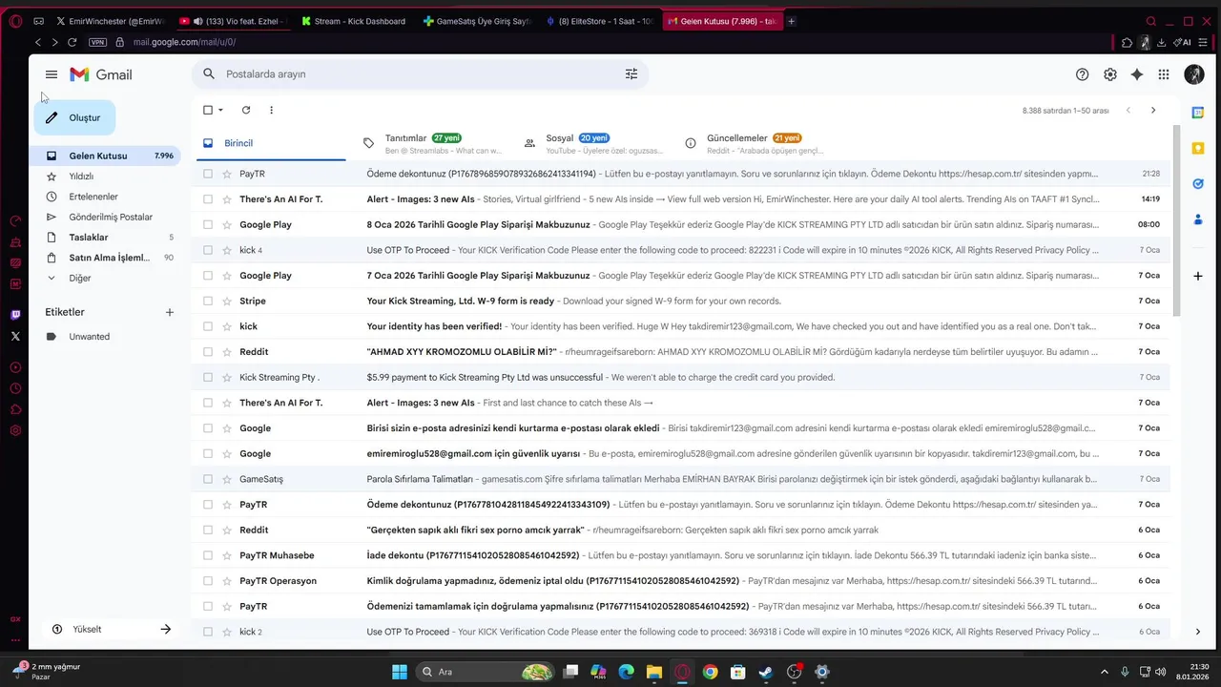Open Contacts in side panel
This screenshot has height=687, width=1221.
coord(1198,219)
